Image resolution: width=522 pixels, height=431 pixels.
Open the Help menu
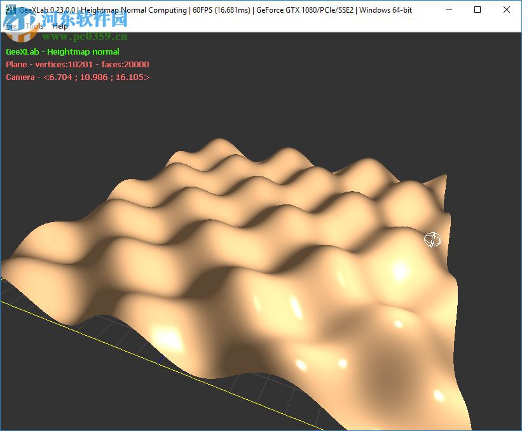tap(60, 25)
